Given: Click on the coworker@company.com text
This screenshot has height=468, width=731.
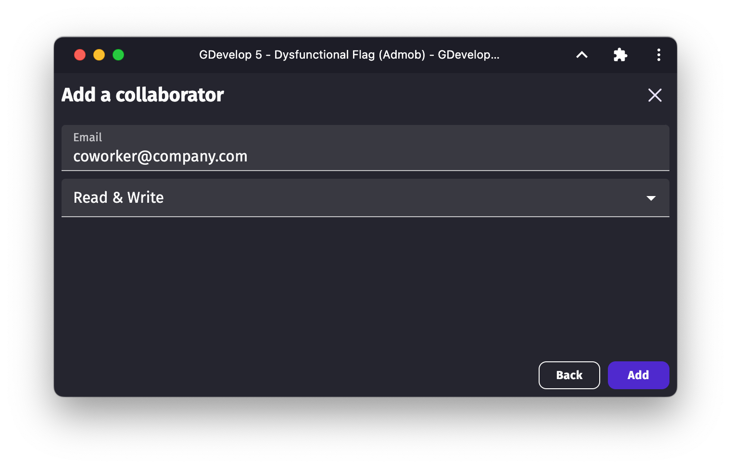Looking at the screenshot, I should (x=160, y=157).
